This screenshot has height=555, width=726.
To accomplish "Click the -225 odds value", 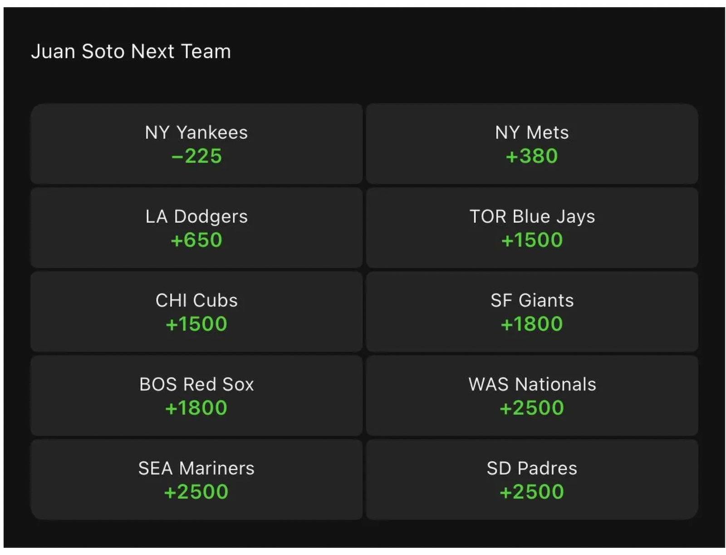I will [196, 156].
